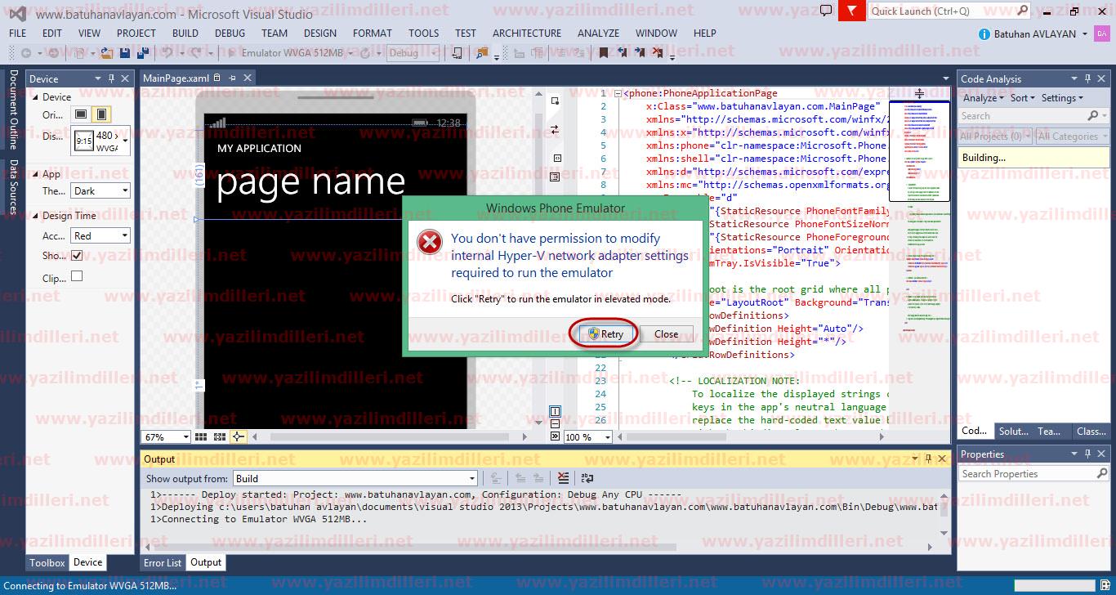Toggle bookmark using the bookmark toolbar icon
This screenshot has height=595, width=1116.
pos(604,53)
